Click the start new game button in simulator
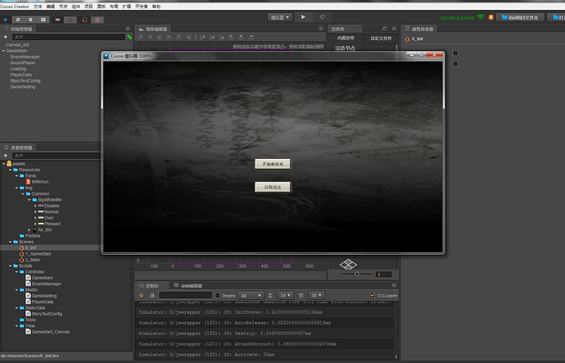This screenshot has width=565, height=363. [273, 164]
